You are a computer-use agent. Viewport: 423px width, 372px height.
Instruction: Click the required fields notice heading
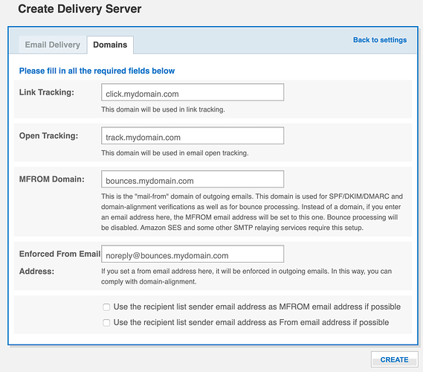click(x=97, y=71)
